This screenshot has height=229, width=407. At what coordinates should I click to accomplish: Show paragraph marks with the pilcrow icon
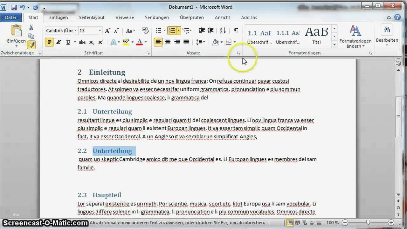click(236, 31)
